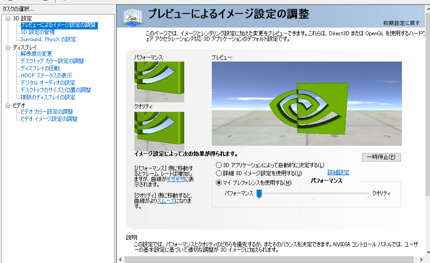Click the ビデオ category label
The height and width of the screenshot is (263, 430).
(19, 105)
